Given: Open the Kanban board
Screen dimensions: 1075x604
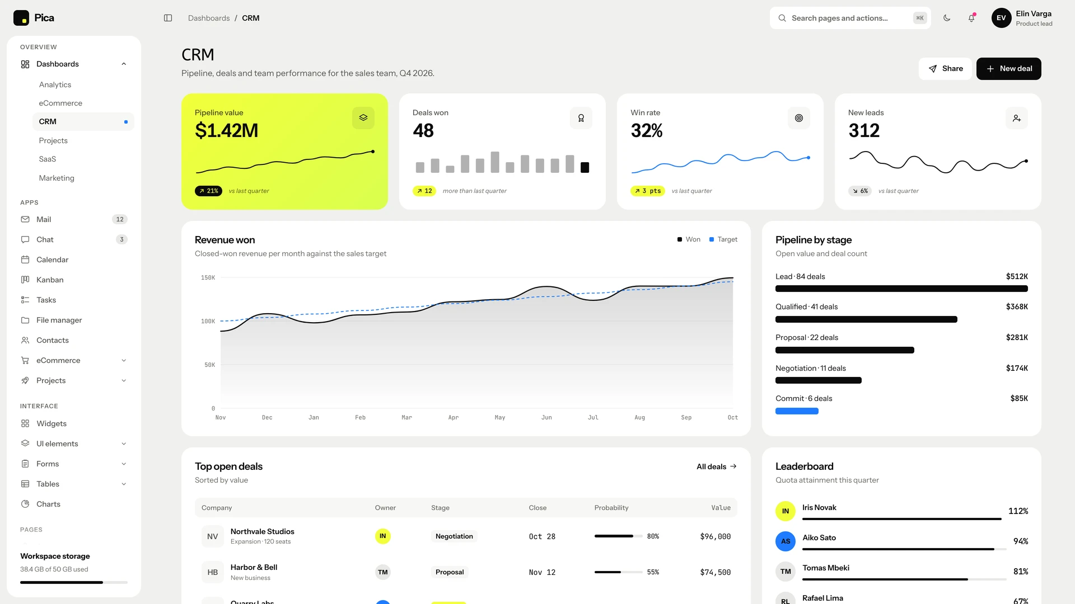Looking at the screenshot, I should tap(74, 280).
